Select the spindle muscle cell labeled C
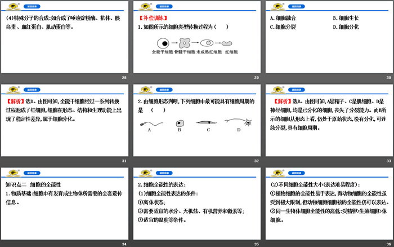Screen dimensions: 394x247 (207, 122)
